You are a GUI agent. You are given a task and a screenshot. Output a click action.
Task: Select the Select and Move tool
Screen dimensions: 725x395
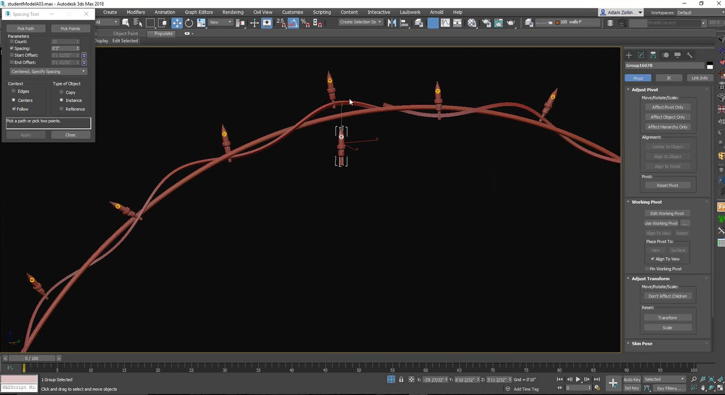177,23
